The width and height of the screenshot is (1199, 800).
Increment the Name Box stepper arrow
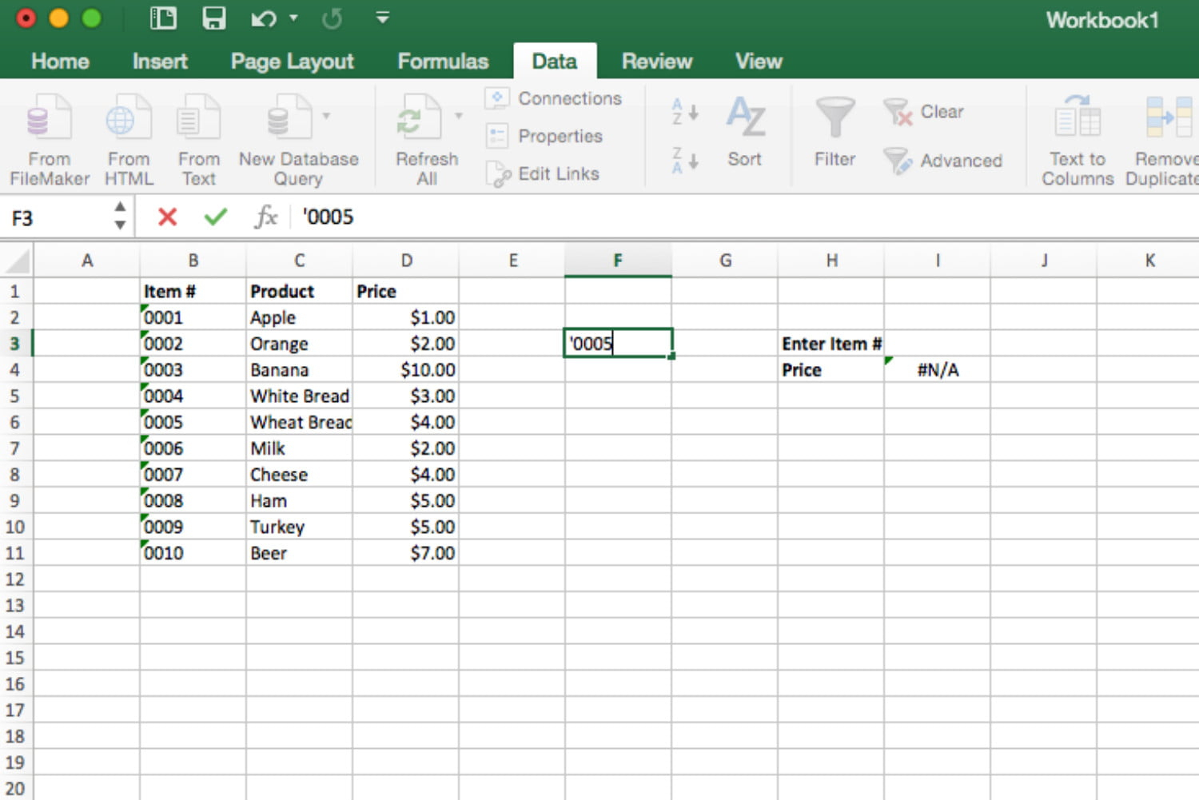click(119, 208)
